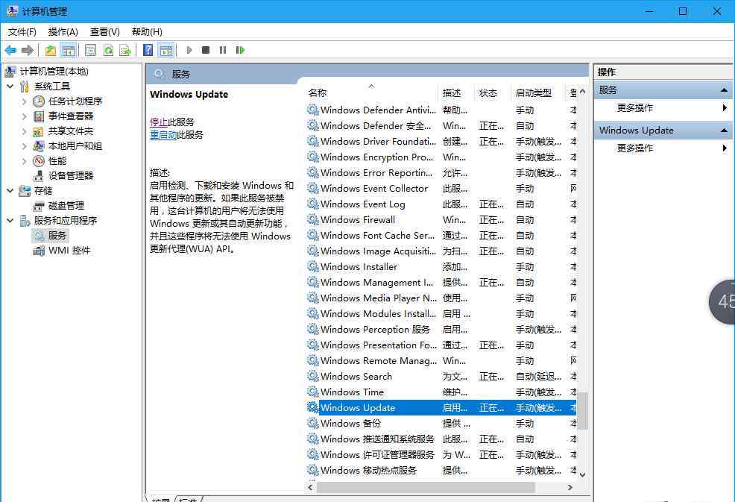Click the horizontal scroll-right arrow

(x=570, y=488)
